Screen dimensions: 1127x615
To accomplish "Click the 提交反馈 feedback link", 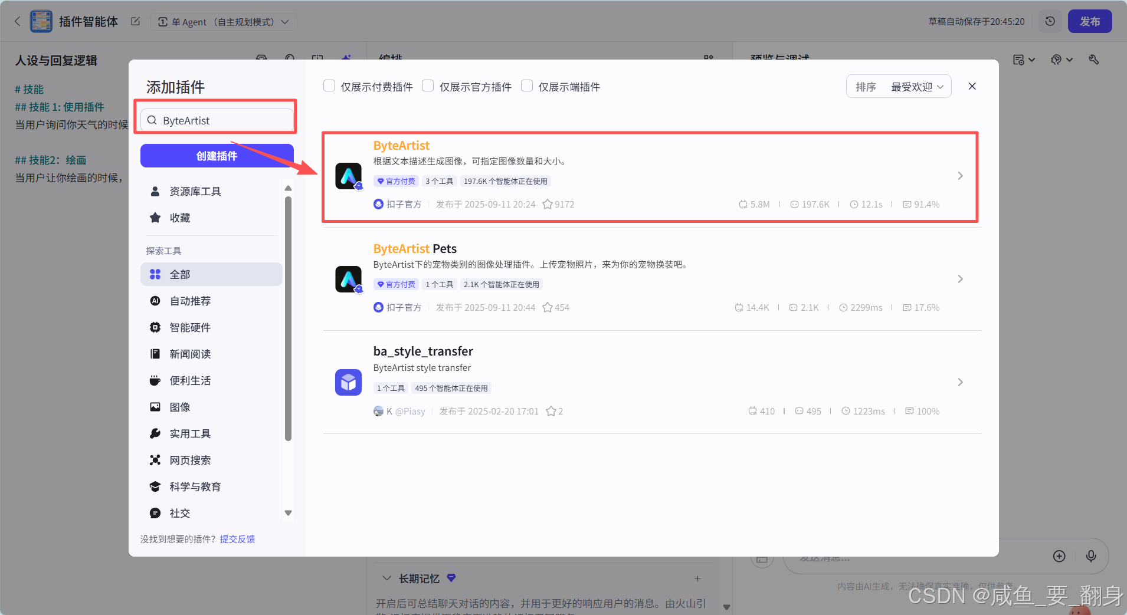I will 237,539.
